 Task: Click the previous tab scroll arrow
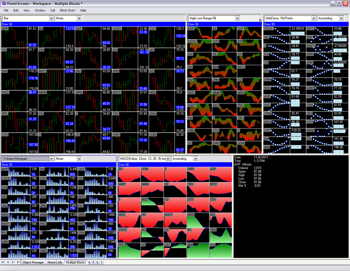(9, 262)
